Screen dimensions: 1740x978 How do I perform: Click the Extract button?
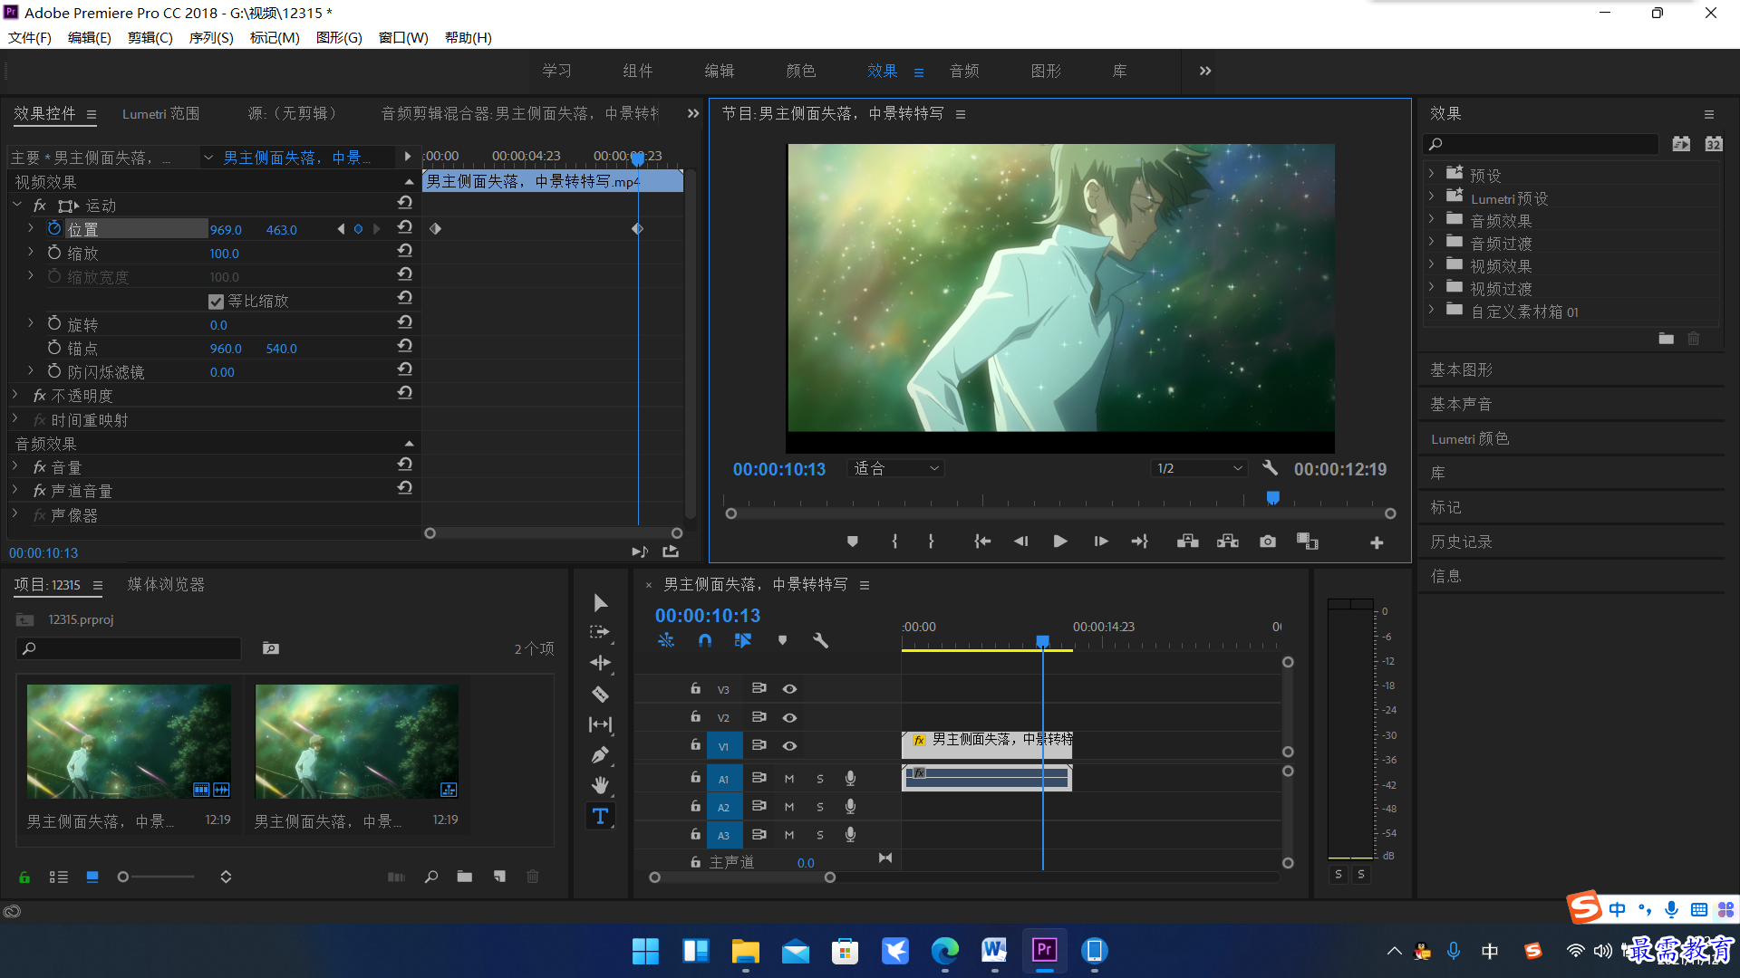(x=1228, y=542)
